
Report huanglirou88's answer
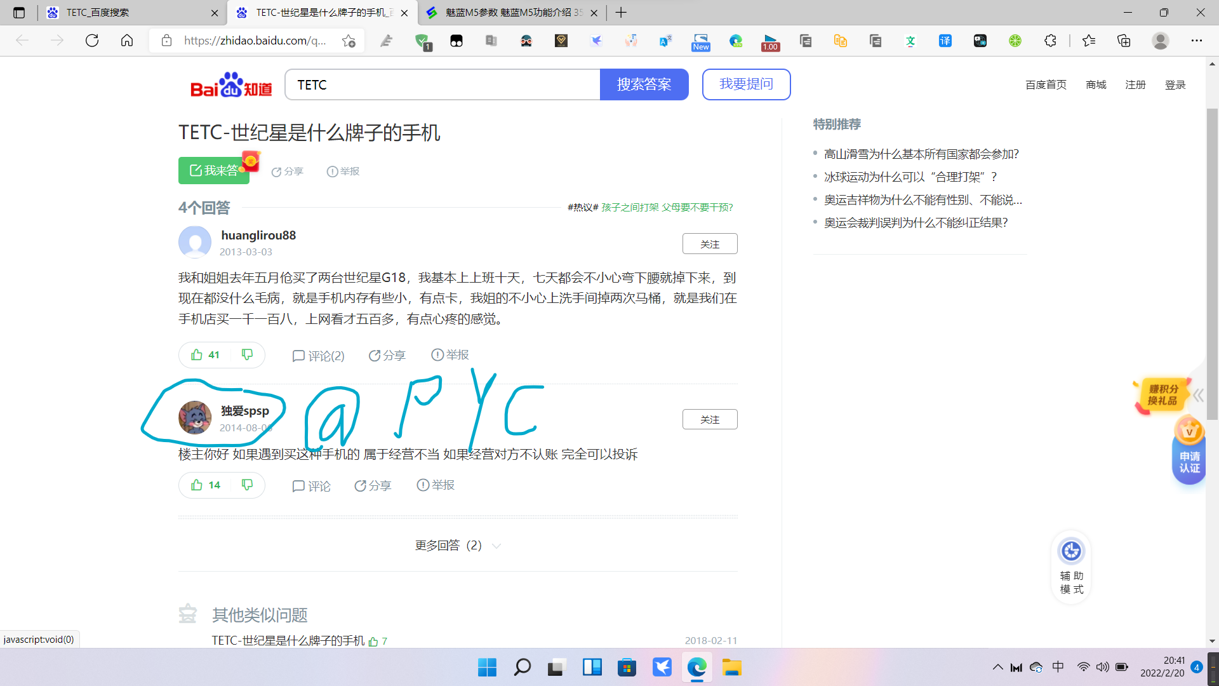[x=450, y=354]
